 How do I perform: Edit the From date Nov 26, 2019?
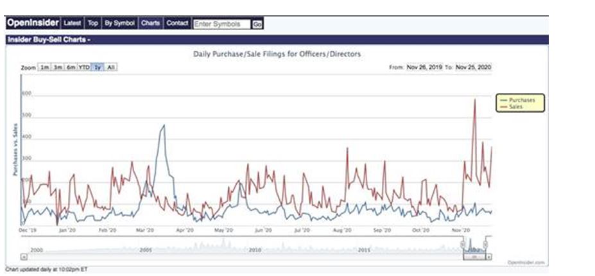424,67
